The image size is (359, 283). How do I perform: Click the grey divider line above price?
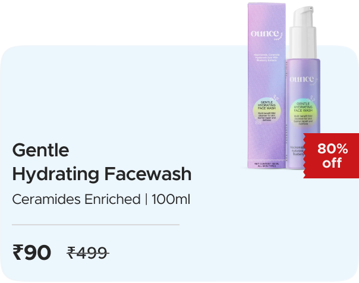tap(96, 225)
